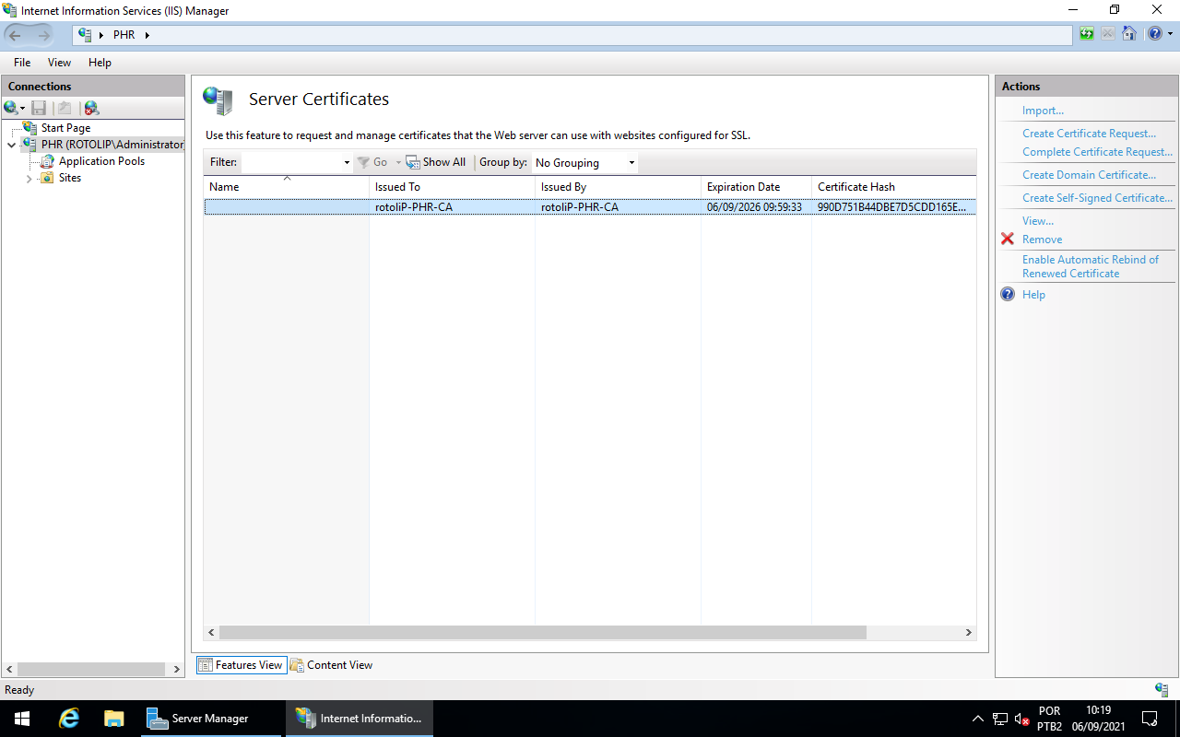Click Create Self-Signed Certificate action
This screenshot has width=1180, height=737.
(x=1096, y=197)
